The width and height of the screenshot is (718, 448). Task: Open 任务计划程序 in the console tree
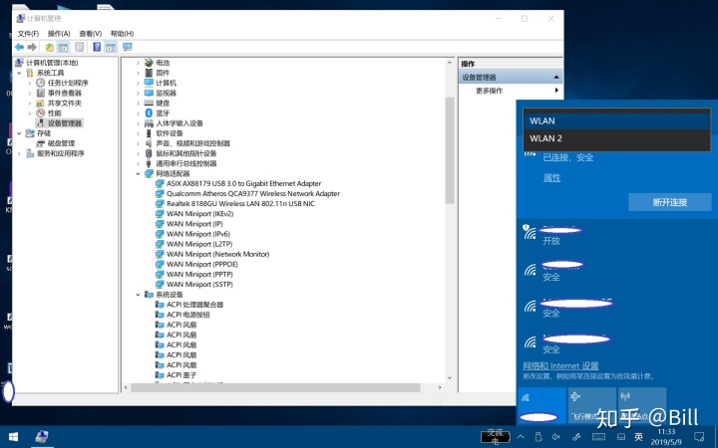[x=68, y=83]
